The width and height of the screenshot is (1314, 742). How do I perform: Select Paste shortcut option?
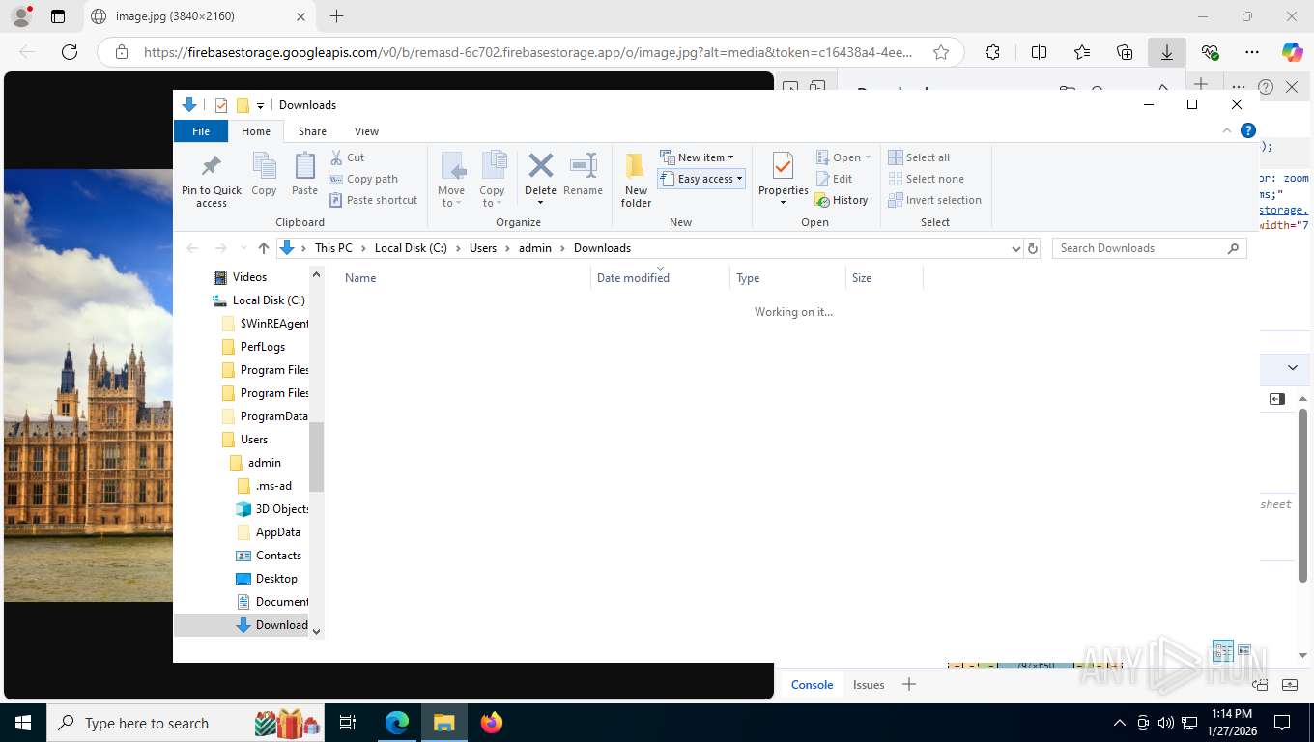[373, 200]
